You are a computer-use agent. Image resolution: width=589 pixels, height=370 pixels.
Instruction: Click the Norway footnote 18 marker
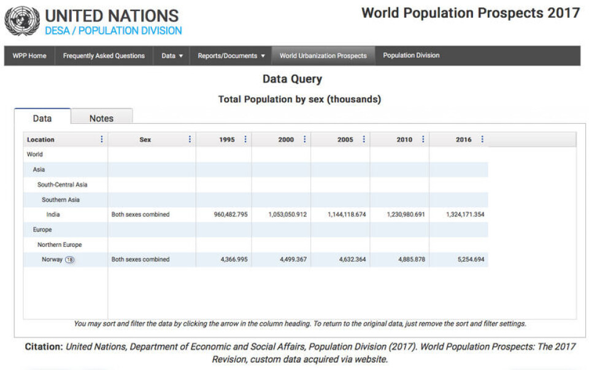(x=70, y=260)
